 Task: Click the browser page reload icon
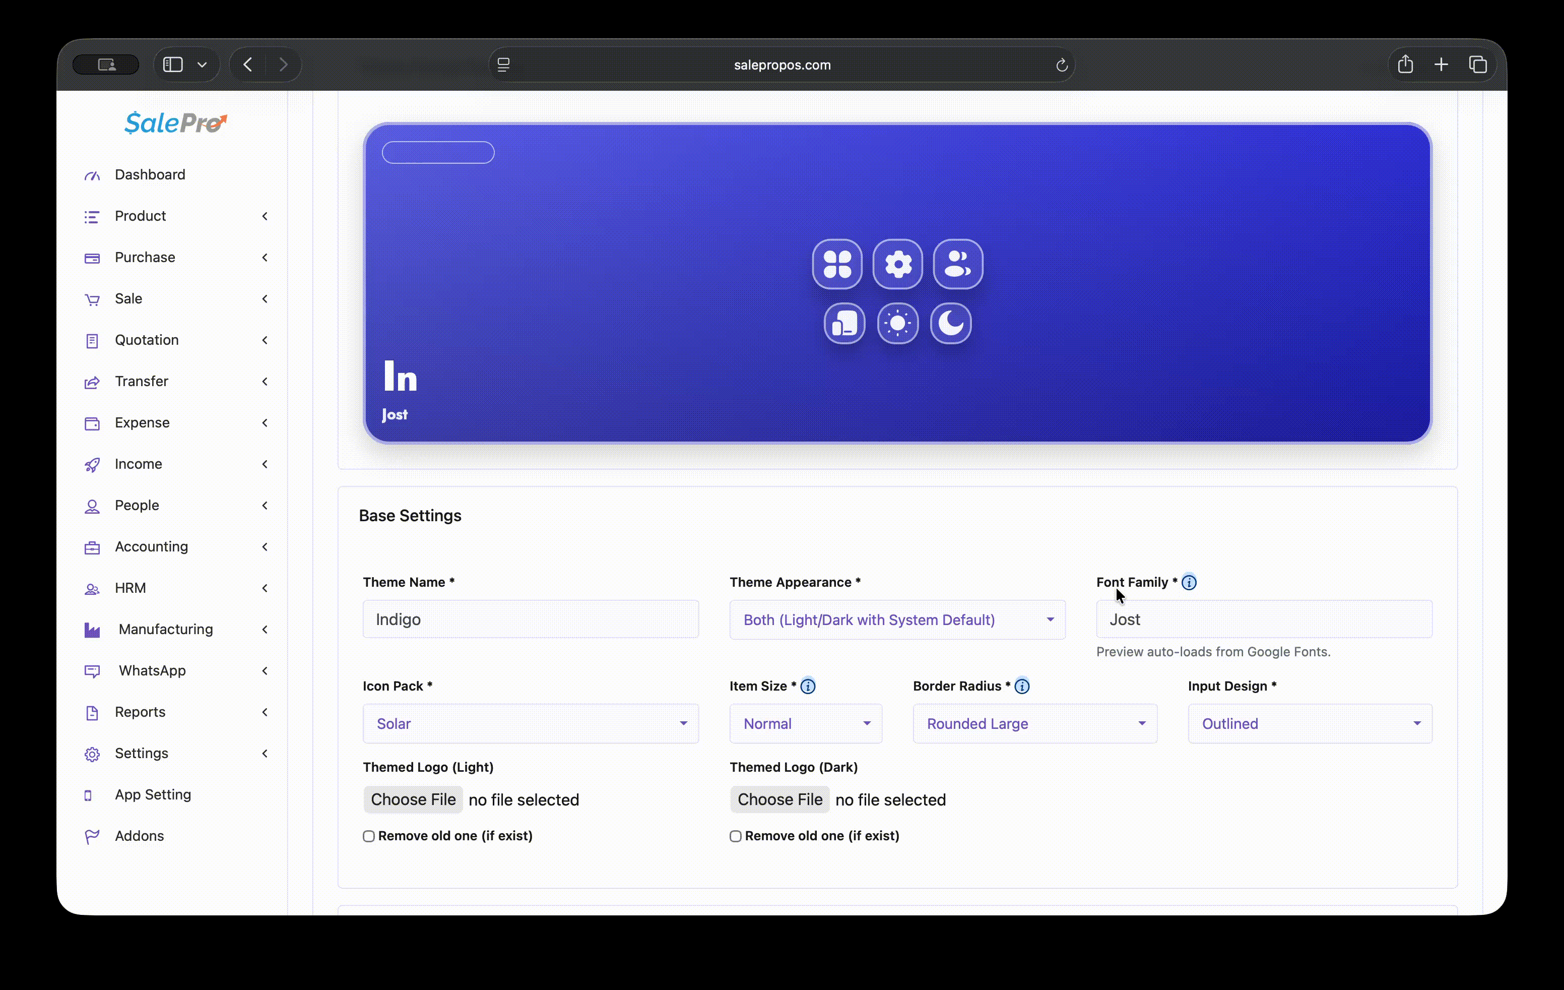(1061, 65)
